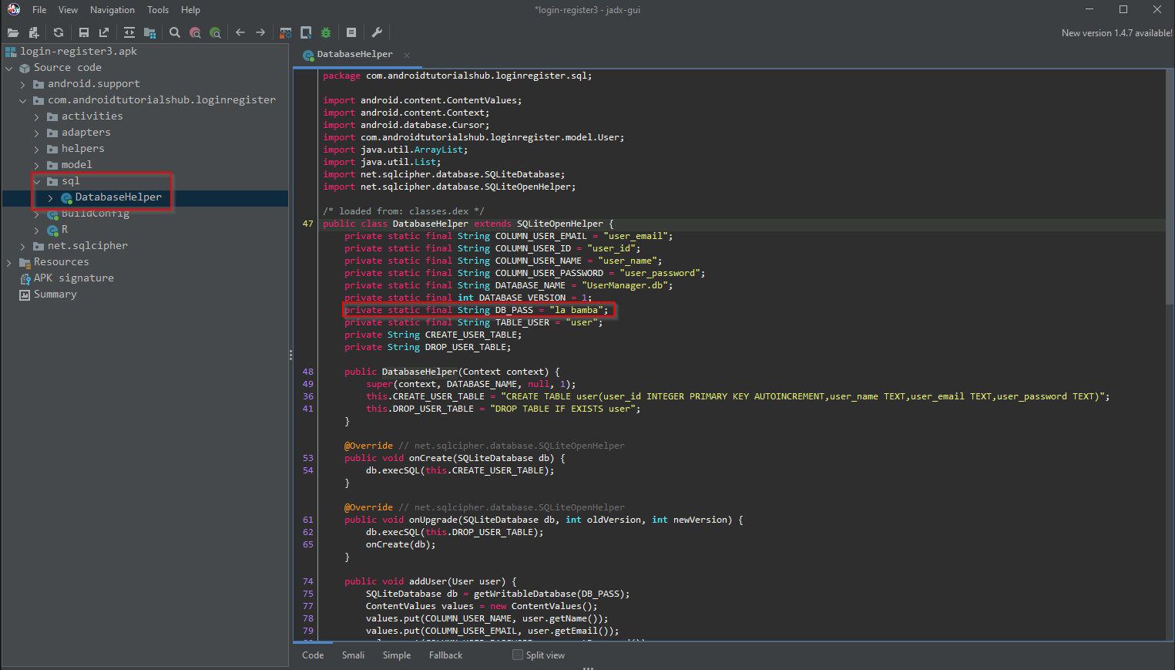Click the New version 1.4.7 available link
The height and width of the screenshot is (670, 1175).
point(1116,33)
